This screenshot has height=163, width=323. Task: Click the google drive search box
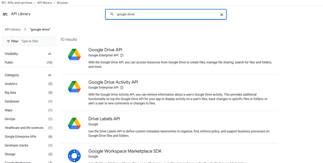[x=166, y=14]
